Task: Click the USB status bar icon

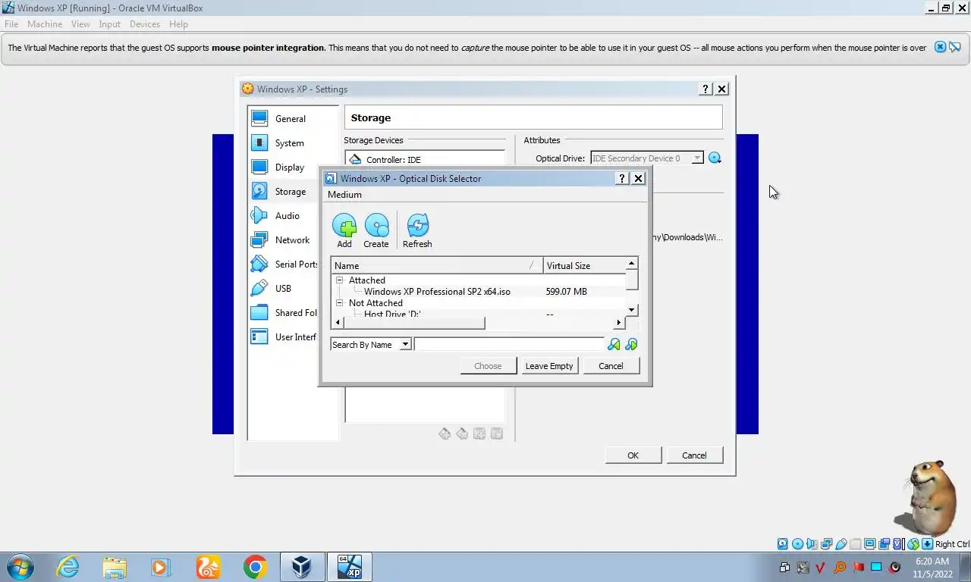Action: click(841, 544)
